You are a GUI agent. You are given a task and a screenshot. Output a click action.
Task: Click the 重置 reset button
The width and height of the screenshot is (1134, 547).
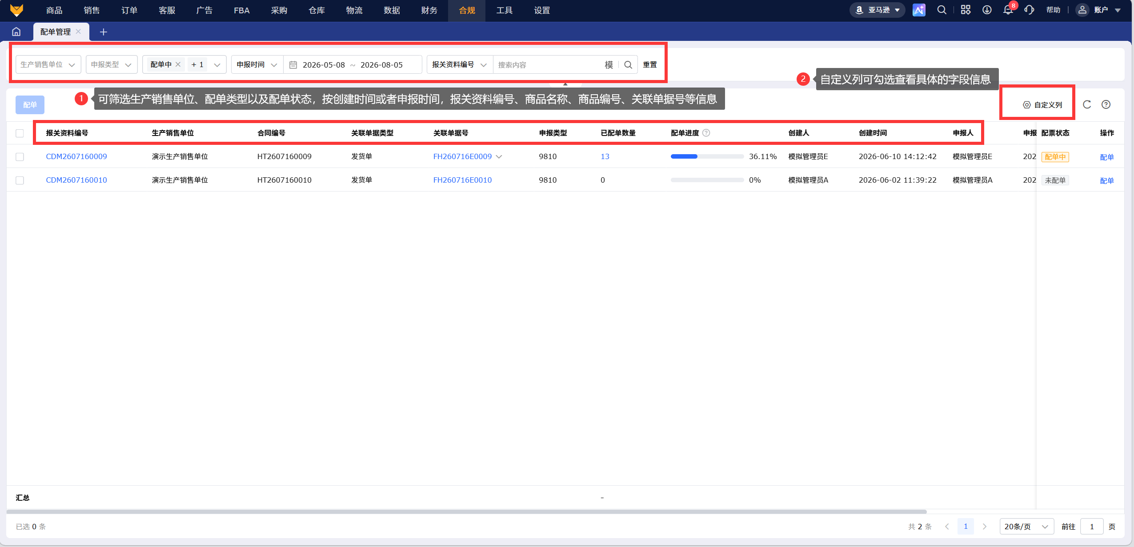coord(649,64)
